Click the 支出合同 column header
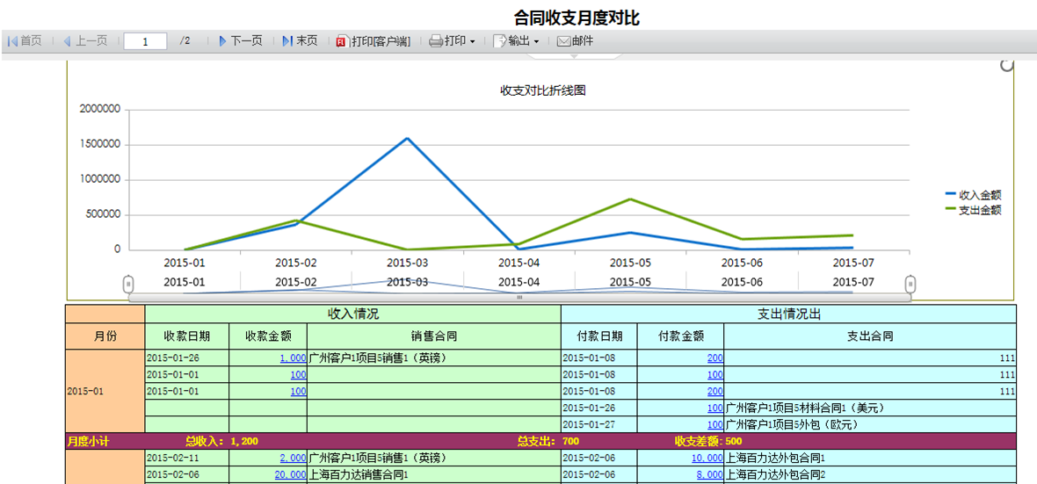1037x484 pixels. (x=870, y=336)
